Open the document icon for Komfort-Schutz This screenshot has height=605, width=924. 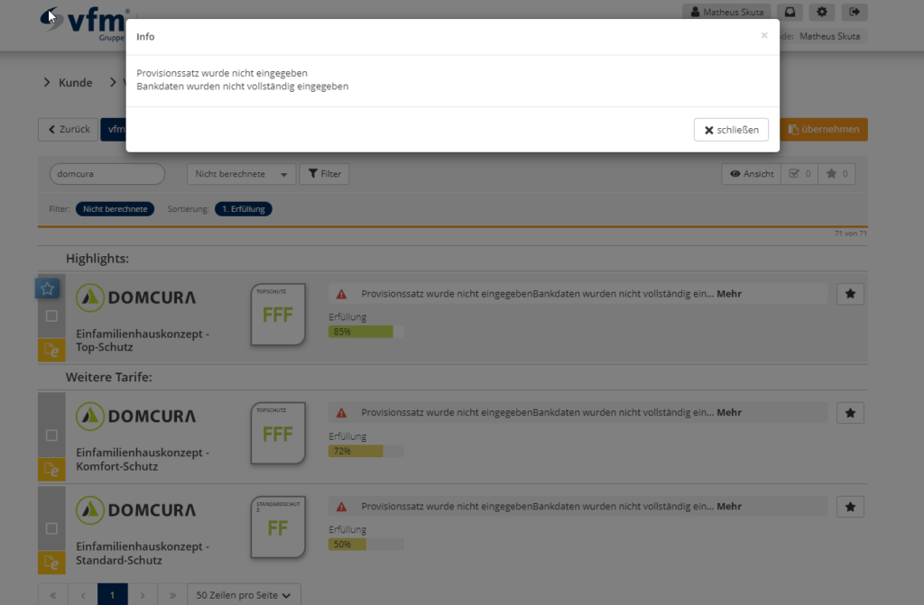[x=51, y=470]
